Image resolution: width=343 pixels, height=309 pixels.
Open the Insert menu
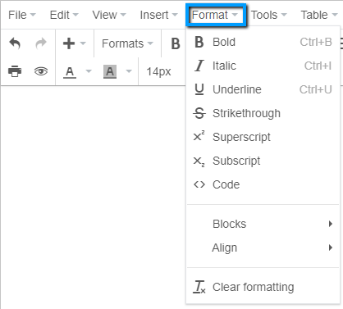(x=158, y=15)
